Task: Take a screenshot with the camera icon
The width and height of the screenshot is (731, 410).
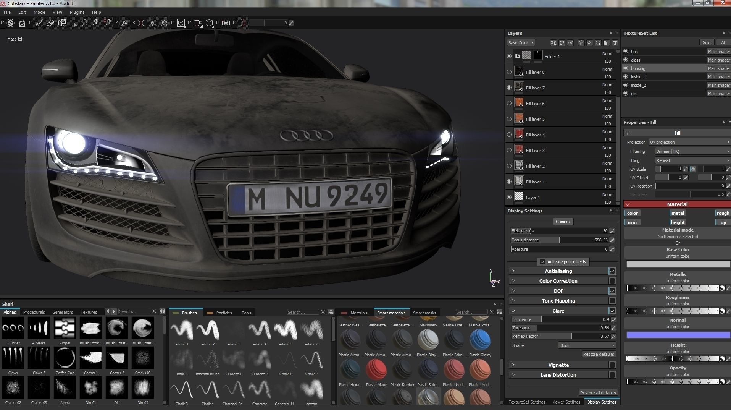Action: [x=226, y=23]
